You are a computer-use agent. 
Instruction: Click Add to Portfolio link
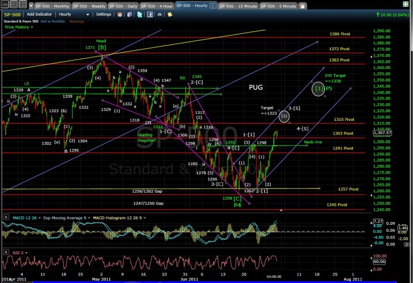coord(52,21)
